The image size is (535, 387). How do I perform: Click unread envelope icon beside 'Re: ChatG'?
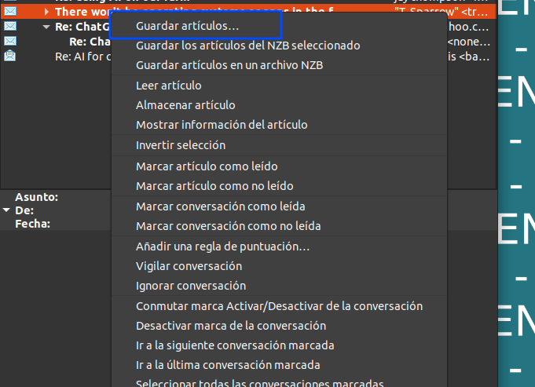pos(10,26)
